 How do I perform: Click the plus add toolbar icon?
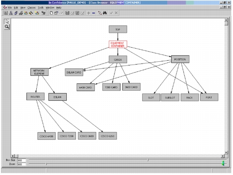[88, 13]
